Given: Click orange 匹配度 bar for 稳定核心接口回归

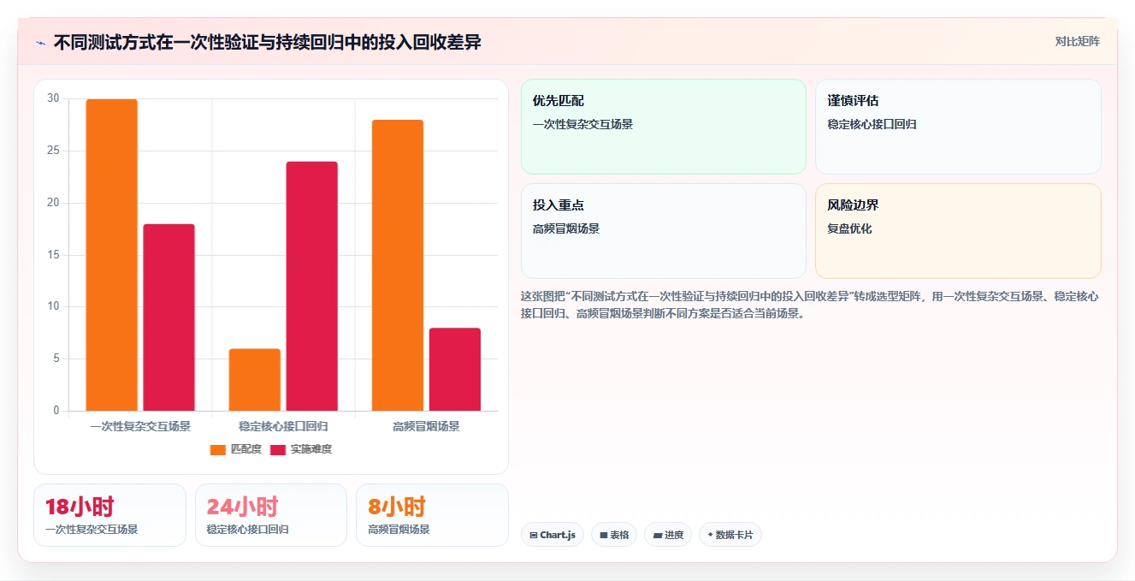Looking at the screenshot, I should [255, 380].
